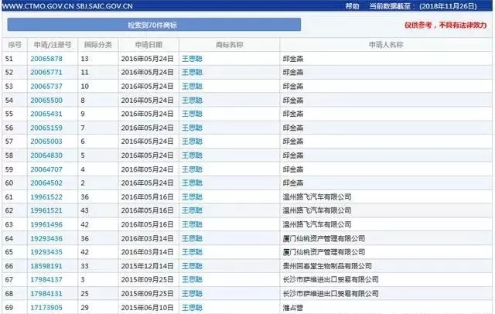View registration number 19293436 details
Screen dimensions: 495x314
[x=46, y=239]
